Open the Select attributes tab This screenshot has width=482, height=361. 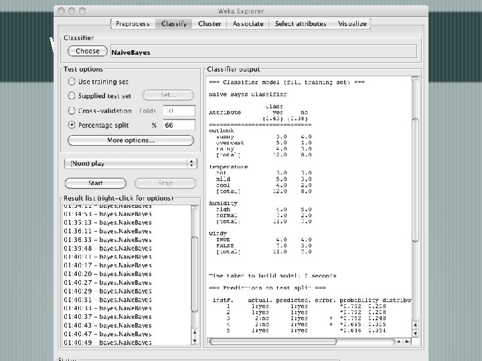tap(301, 24)
